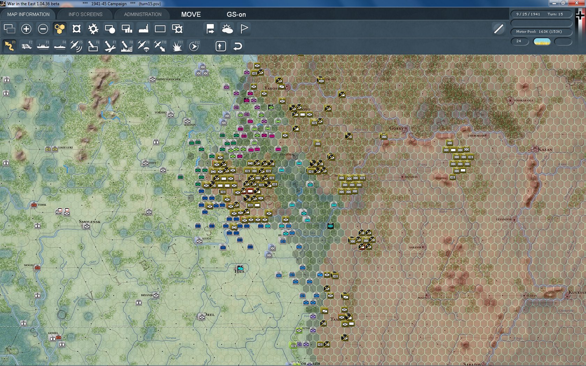Viewport: 586px width, 366px height.
Task: Select the unit counter at Bryansk
Action: [156, 296]
